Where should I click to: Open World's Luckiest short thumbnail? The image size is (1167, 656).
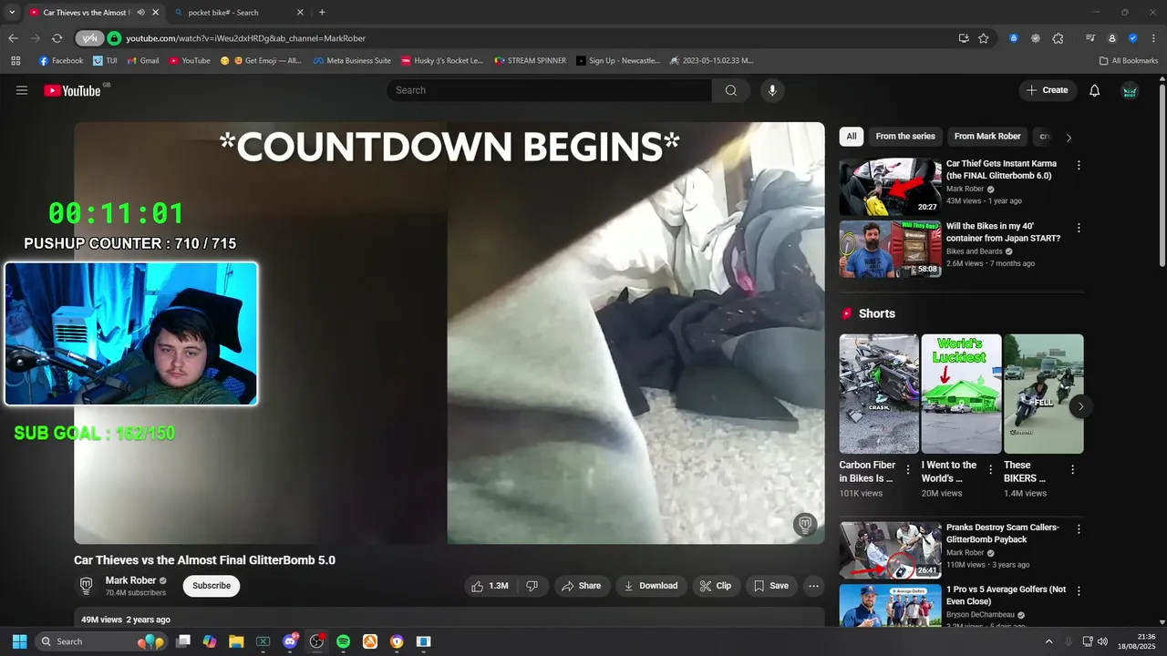point(961,394)
